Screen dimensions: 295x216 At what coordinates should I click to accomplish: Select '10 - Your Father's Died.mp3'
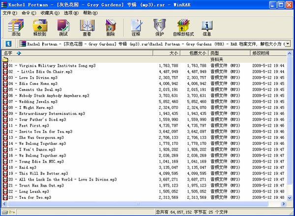[37, 119]
